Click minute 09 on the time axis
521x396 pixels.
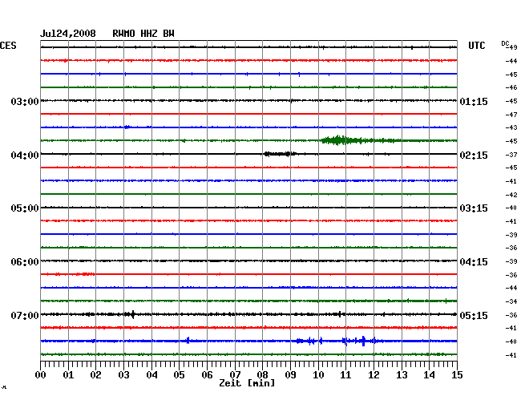tap(290, 375)
